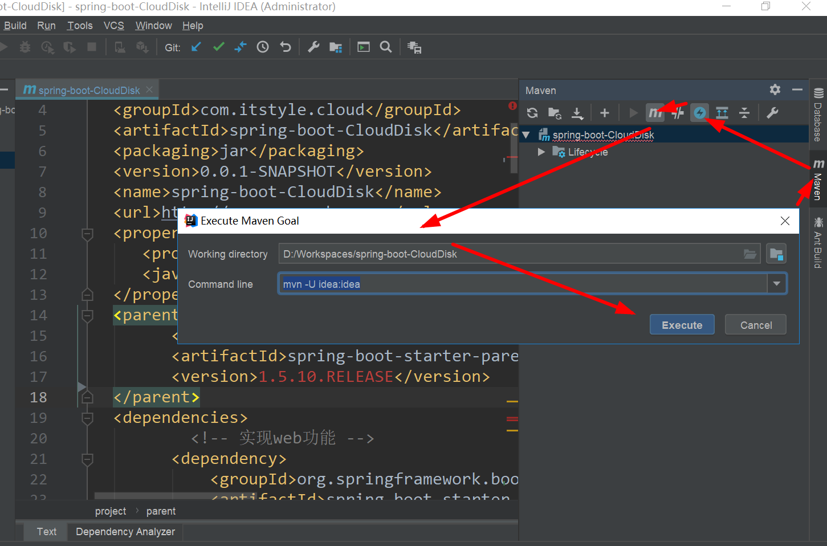This screenshot has width=827, height=546.
Task: Click Maven side tool window tab
Action: (x=818, y=180)
